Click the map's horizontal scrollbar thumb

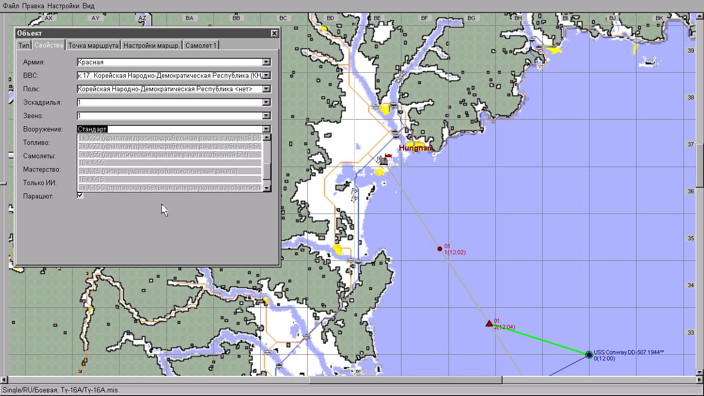click(405, 381)
